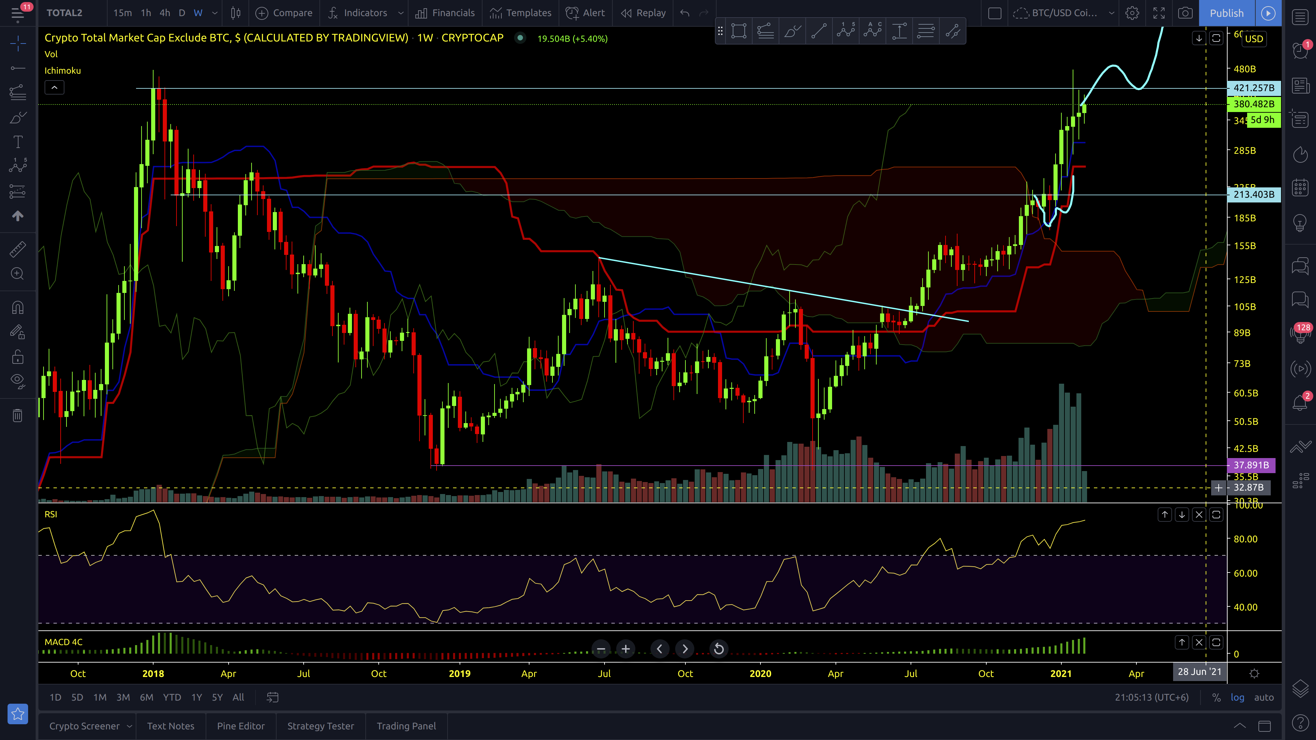The width and height of the screenshot is (1316, 740).
Task: Open the candlestick chart style selector
Action: (235, 13)
